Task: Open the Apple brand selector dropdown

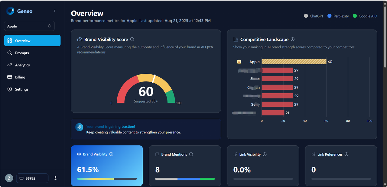Action: click(x=29, y=26)
